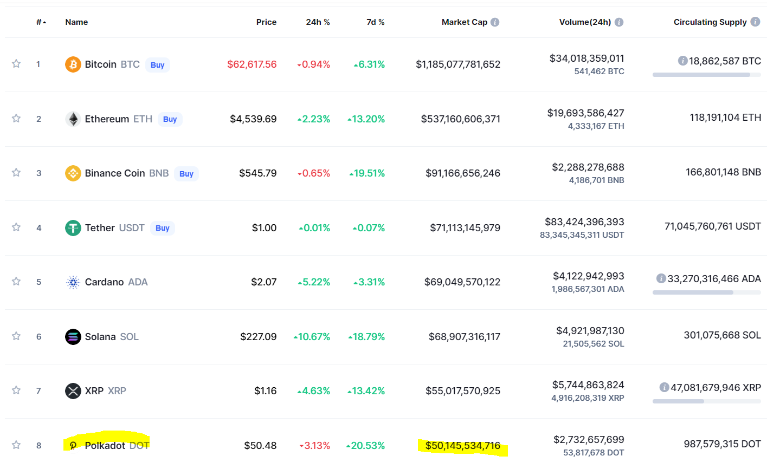767x469 pixels.
Task: Click Cardano's circulating supply progress bar
Action: click(x=706, y=292)
